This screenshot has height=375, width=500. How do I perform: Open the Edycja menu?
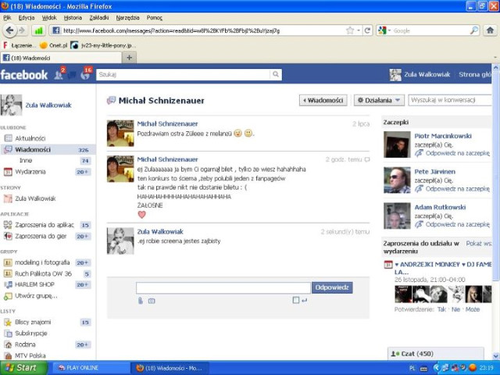pyautogui.click(x=27, y=18)
